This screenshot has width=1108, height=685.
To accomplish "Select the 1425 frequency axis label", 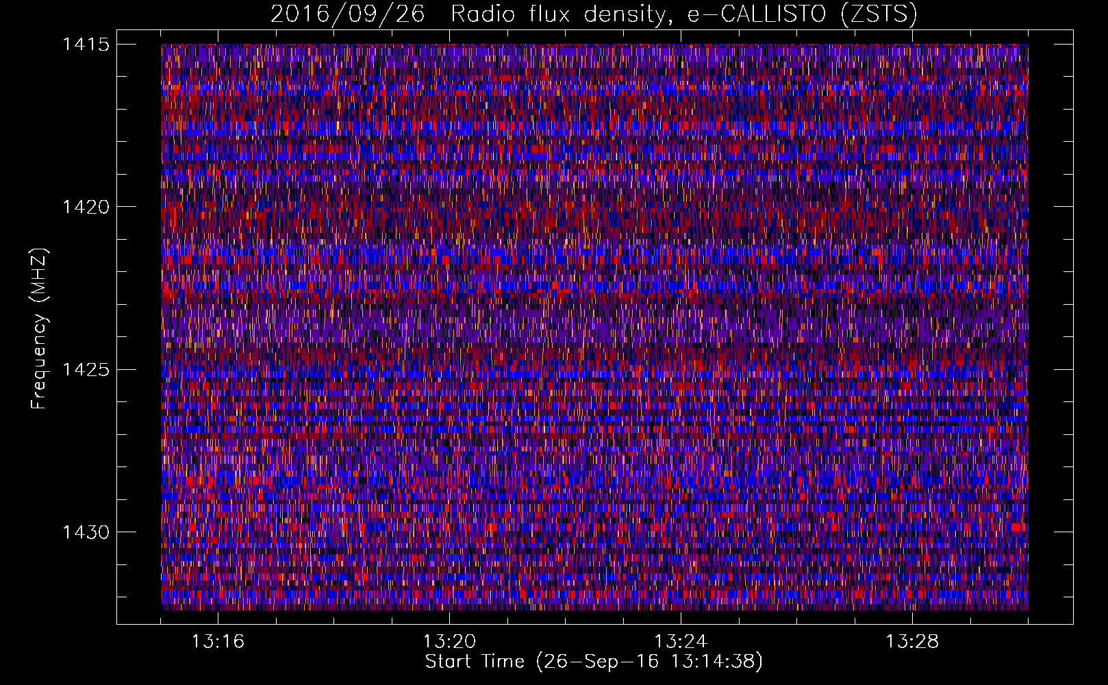I will tap(86, 370).
